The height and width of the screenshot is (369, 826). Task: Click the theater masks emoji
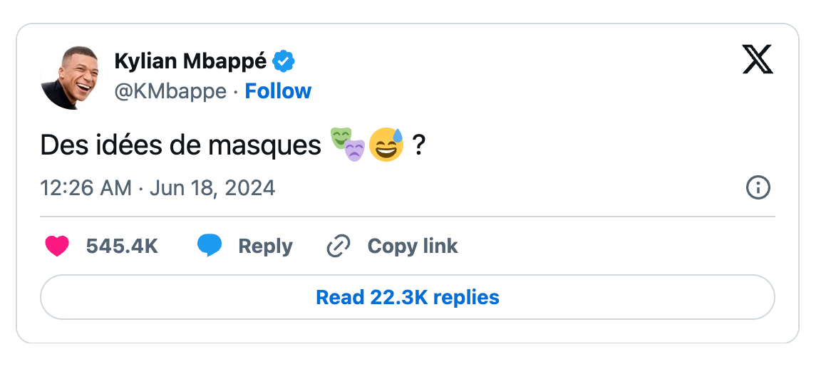(x=348, y=144)
